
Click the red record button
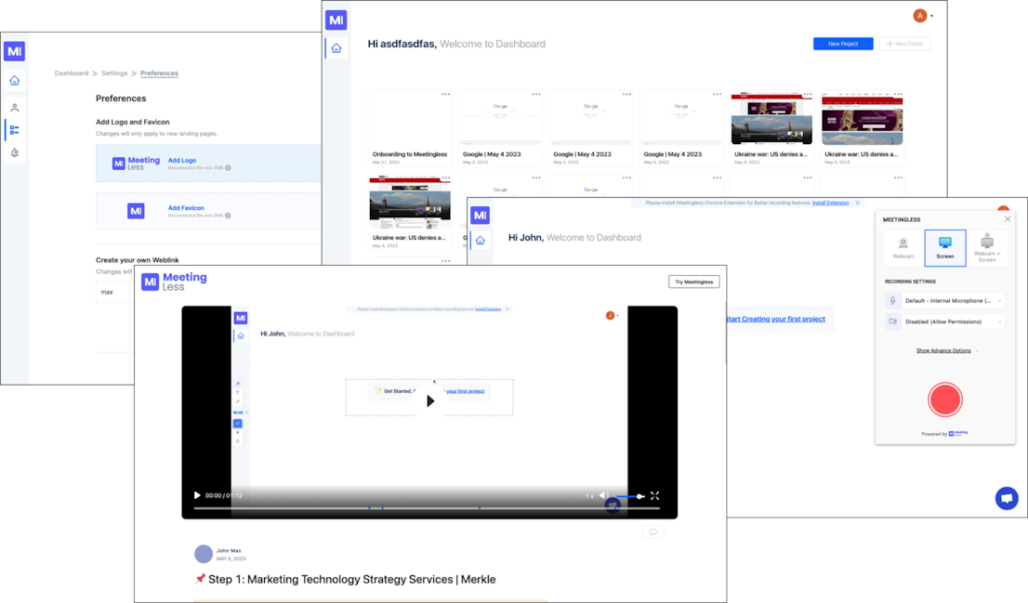944,400
